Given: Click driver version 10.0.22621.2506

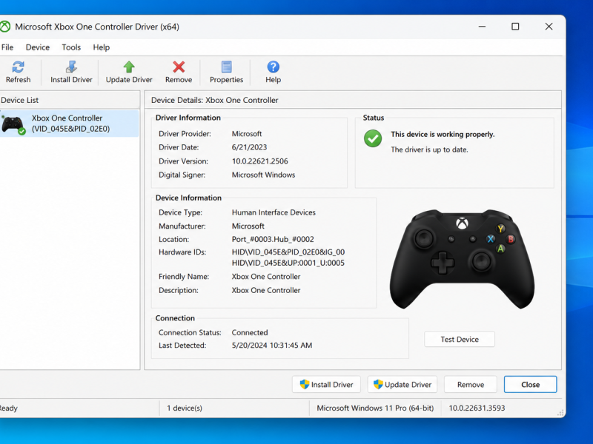Looking at the screenshot, I should coord(260,161).
